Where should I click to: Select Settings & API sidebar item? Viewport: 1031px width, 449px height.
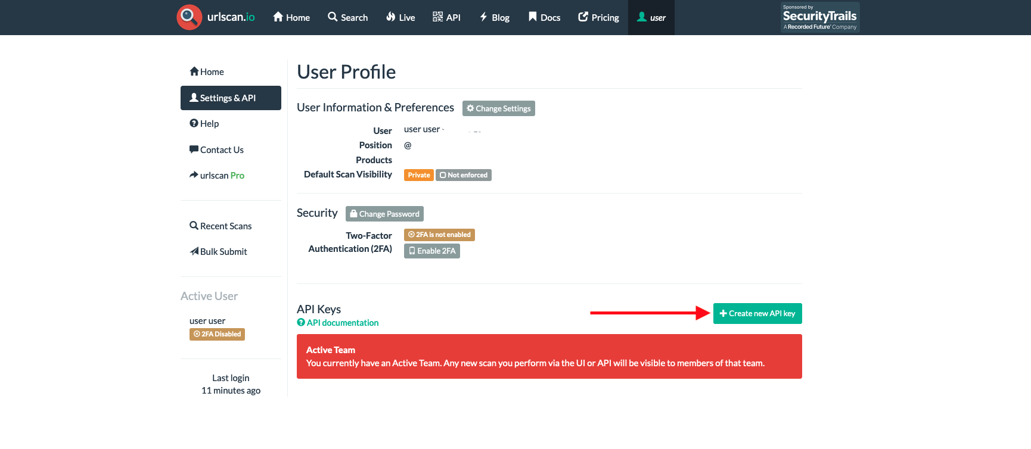point(231,98)
